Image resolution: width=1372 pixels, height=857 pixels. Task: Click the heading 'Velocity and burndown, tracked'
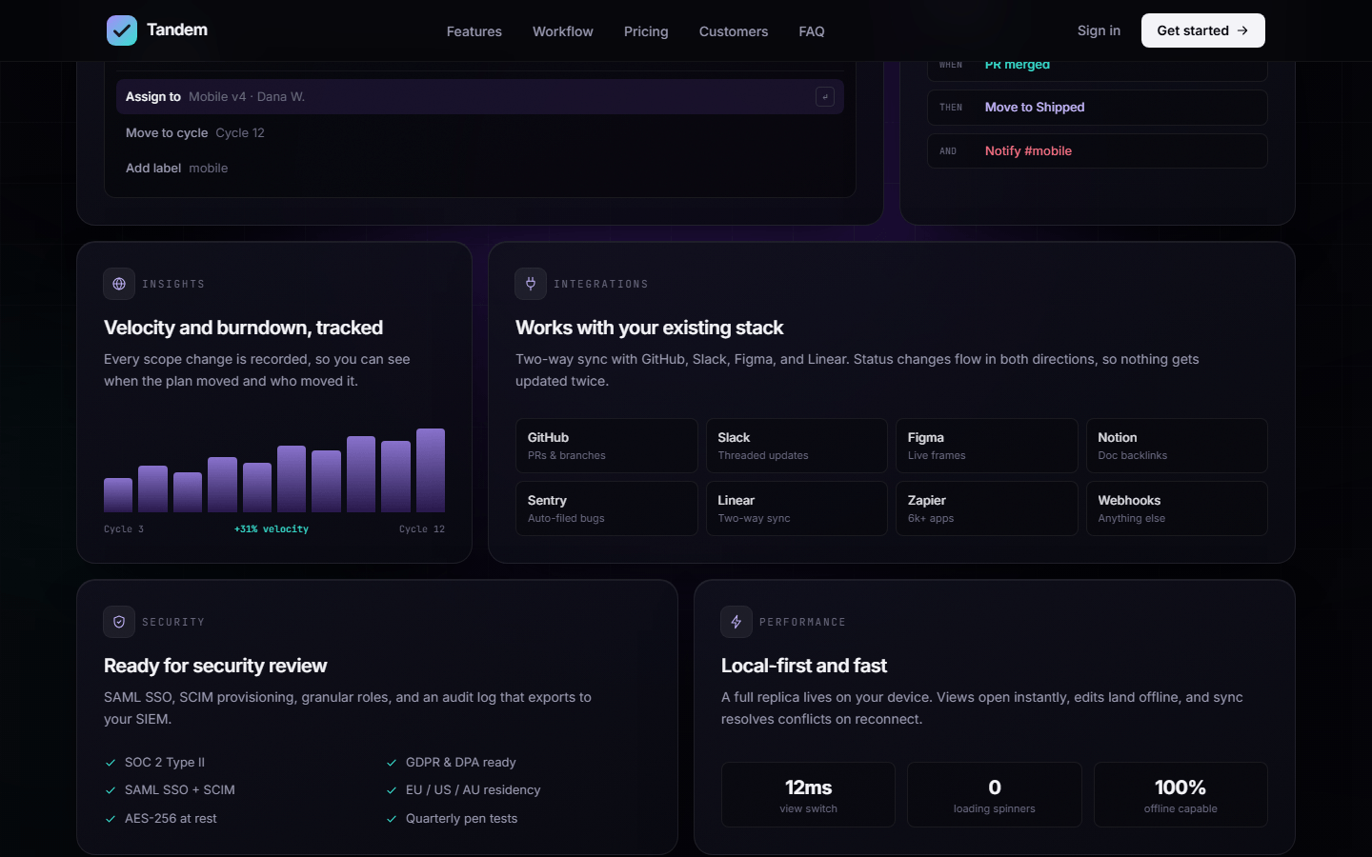[x=243, y=328]
